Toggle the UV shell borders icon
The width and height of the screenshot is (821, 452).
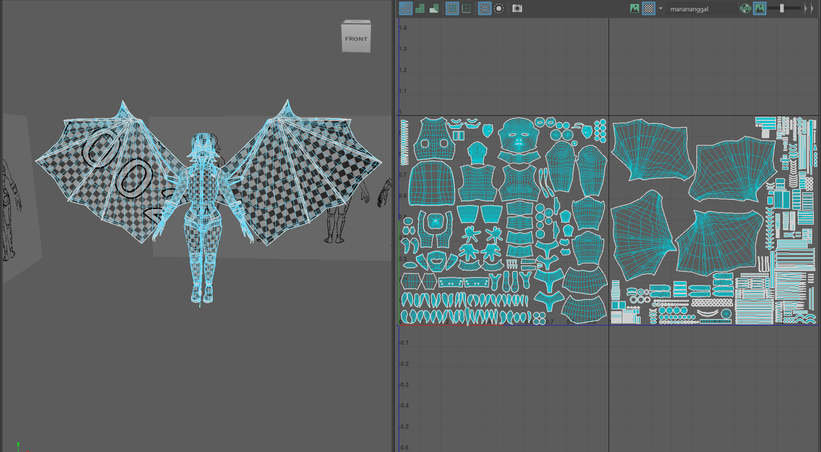point(452,8)
